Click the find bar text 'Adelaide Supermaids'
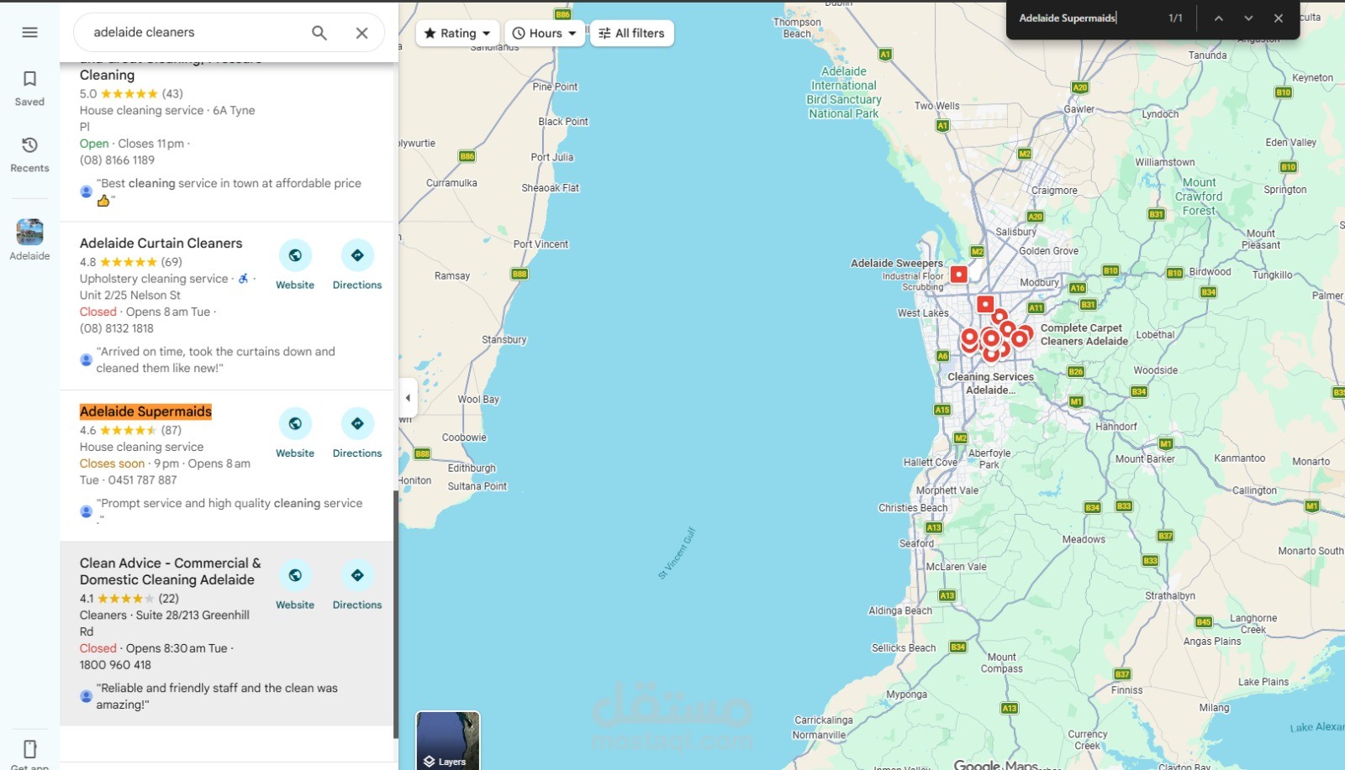This screenshot has height=770, width=1345. tap(1067, 18)
